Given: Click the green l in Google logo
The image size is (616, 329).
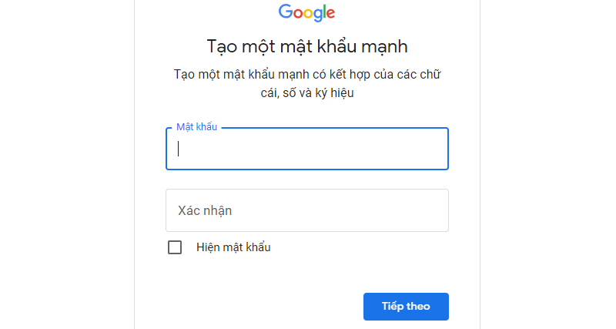Looking at the screenshot, I should 323,12.
